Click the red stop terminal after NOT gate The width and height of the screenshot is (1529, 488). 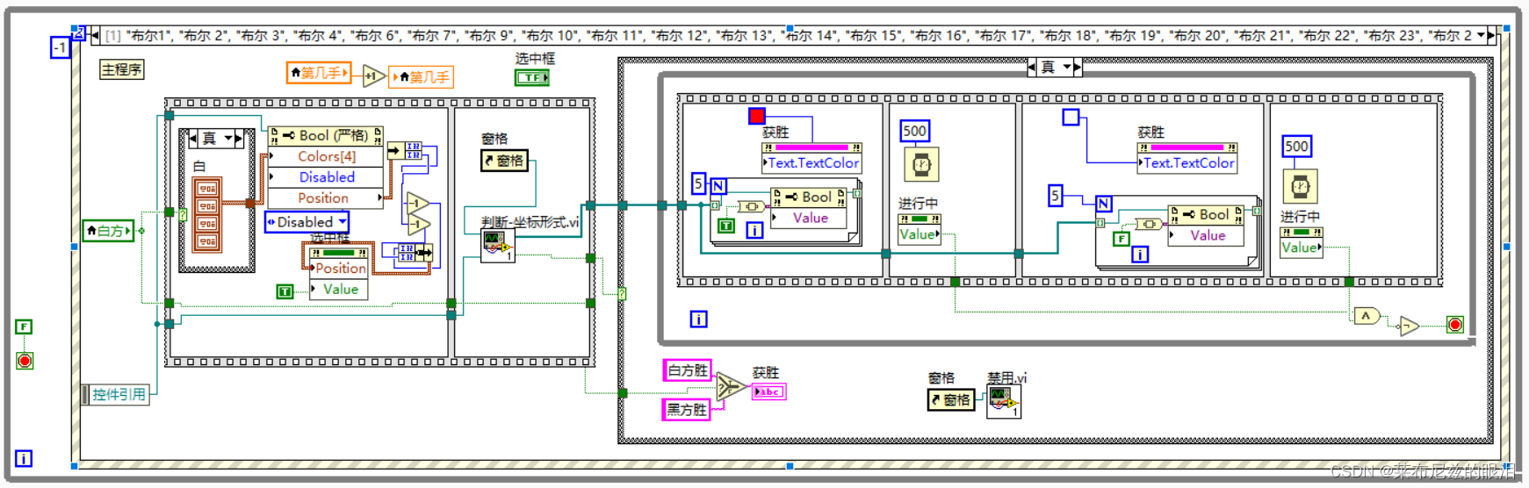coord(1455,325)
